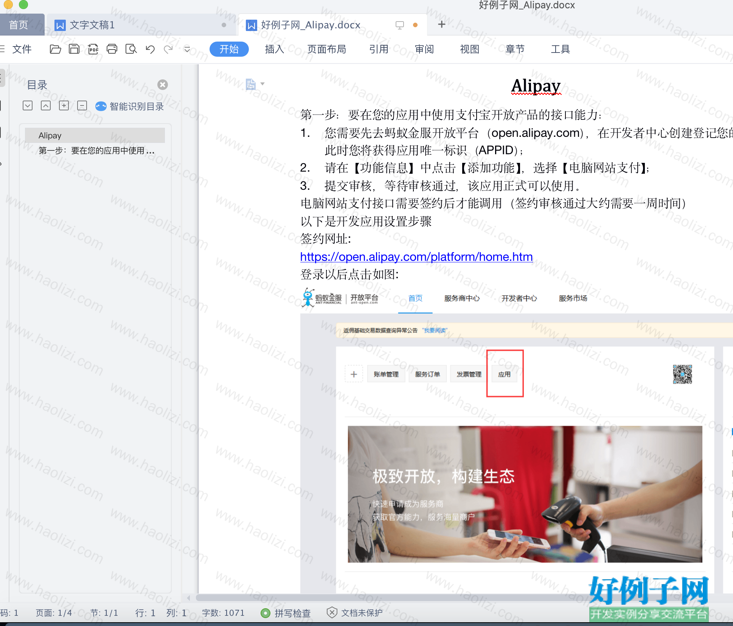Viewport: 733px width, 626px height.
Task: Click 字数: 1071 word count
Action: click(x=223, y=613)
